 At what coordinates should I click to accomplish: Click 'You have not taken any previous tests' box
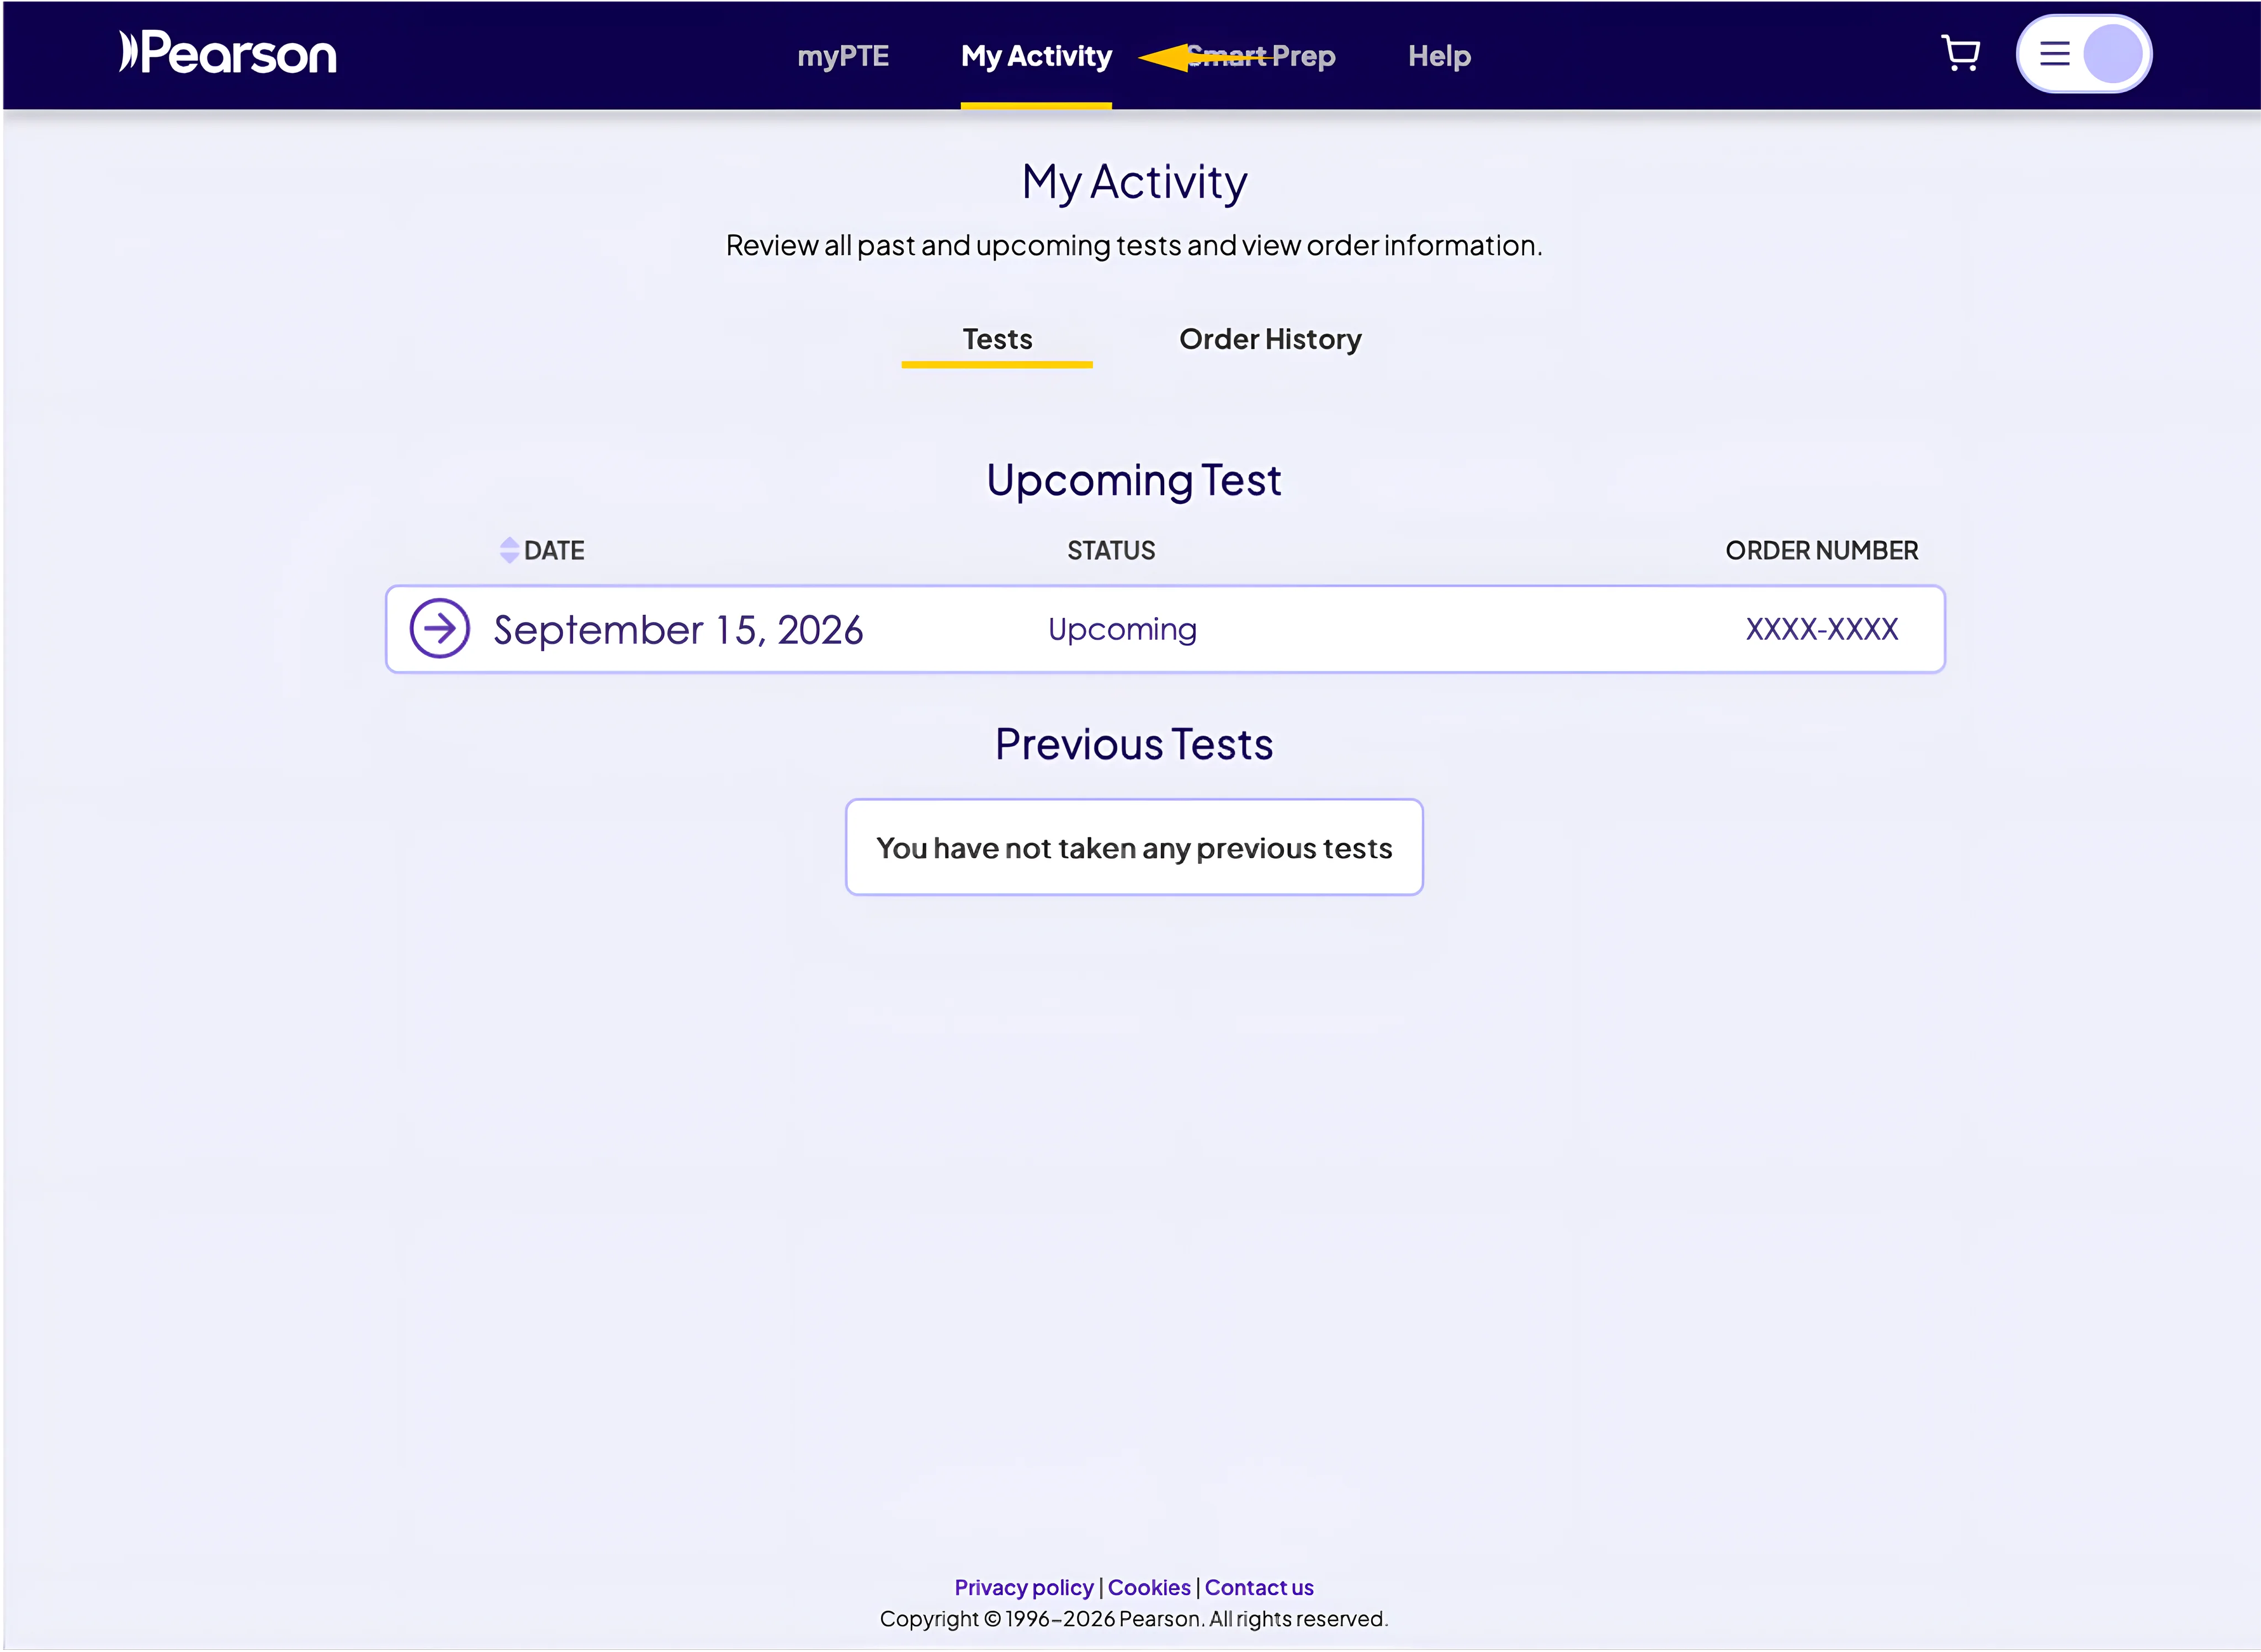click(x=1134, y=847)
